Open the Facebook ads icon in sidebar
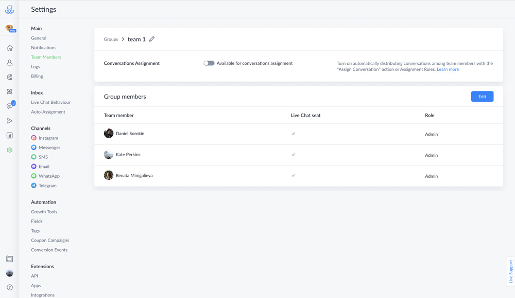The image size is (515, 298). [x=9, y=136]
